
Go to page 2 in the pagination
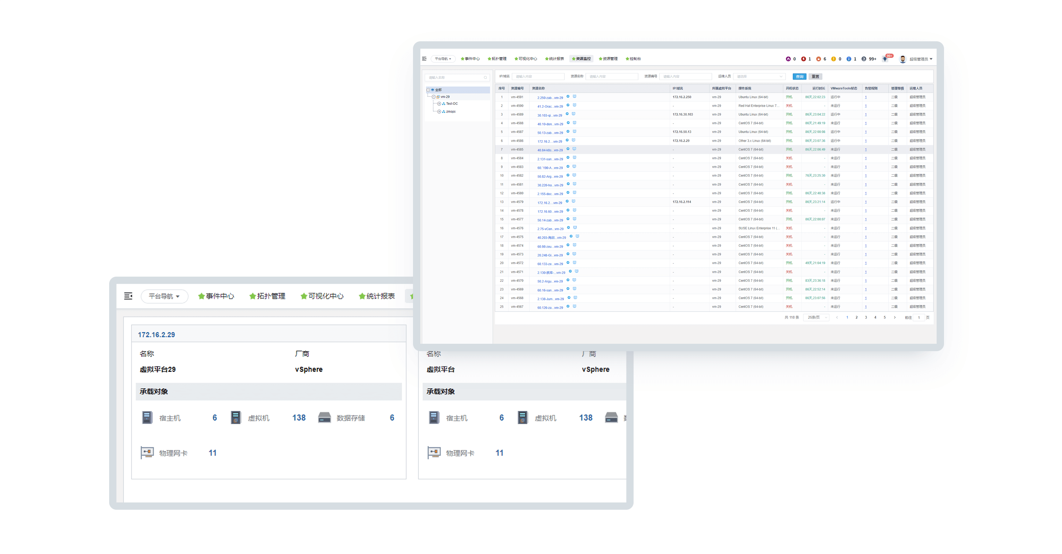click(x=856, y=318)
